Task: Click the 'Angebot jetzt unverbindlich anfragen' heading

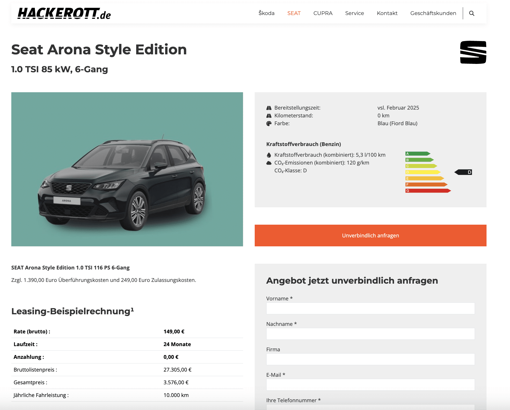Action: [352, 281]
